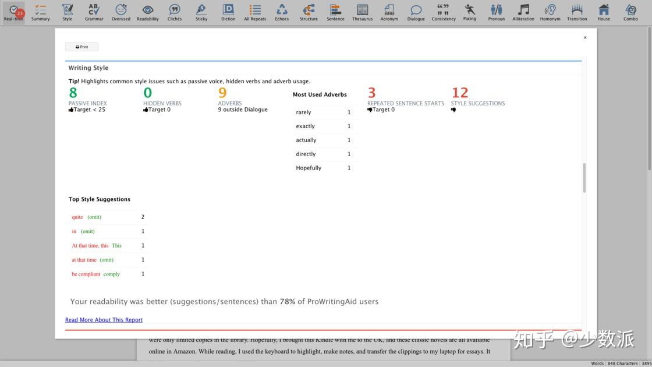Open the Sentence length report
Viewport: 652px width, 367px height.
(x=335, y=12)
